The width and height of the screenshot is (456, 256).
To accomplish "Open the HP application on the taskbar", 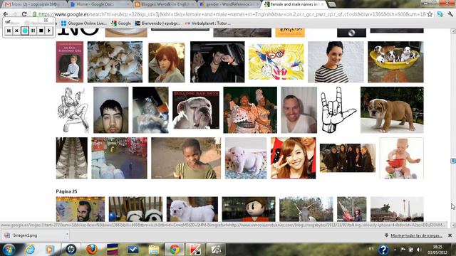I will coord(71,250).
